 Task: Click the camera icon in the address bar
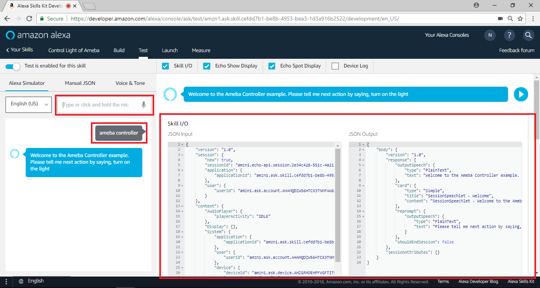pyautogui.click(x=500, y=19)
